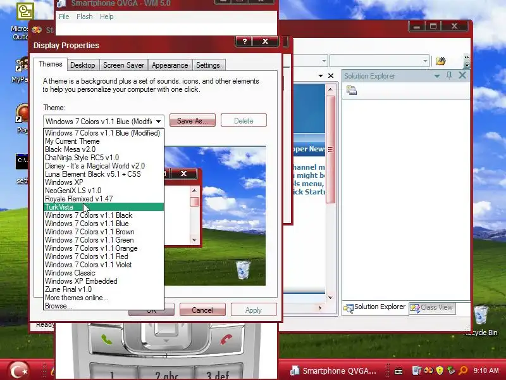Select the Solution Explorer bottom tab
The image size is (506, 380).
(374, 307)
